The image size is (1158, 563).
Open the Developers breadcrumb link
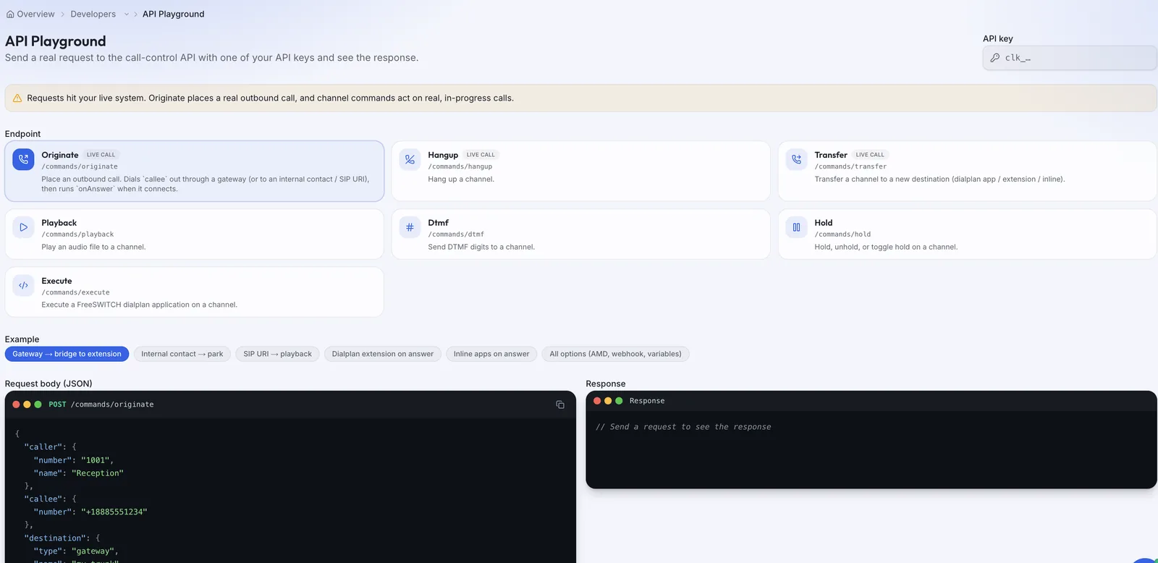(93, 14)
